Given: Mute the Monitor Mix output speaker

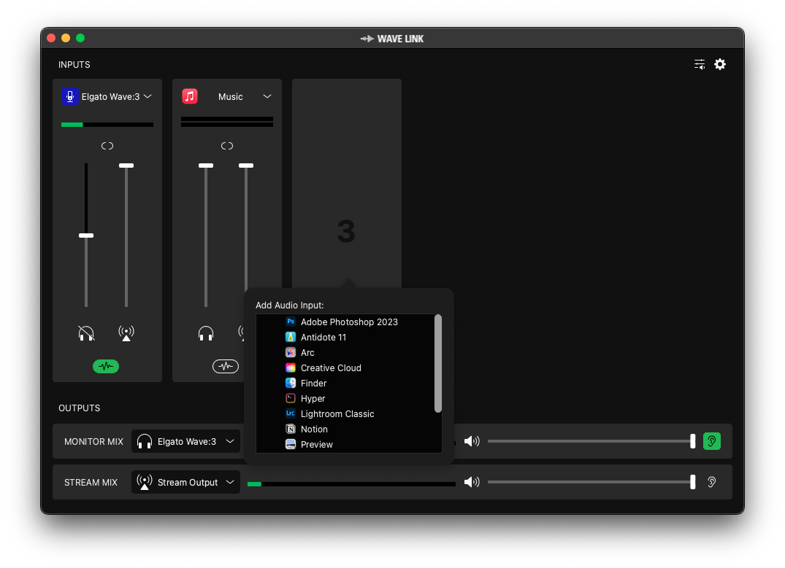Looking at the screenshot, I should point(472,441).
